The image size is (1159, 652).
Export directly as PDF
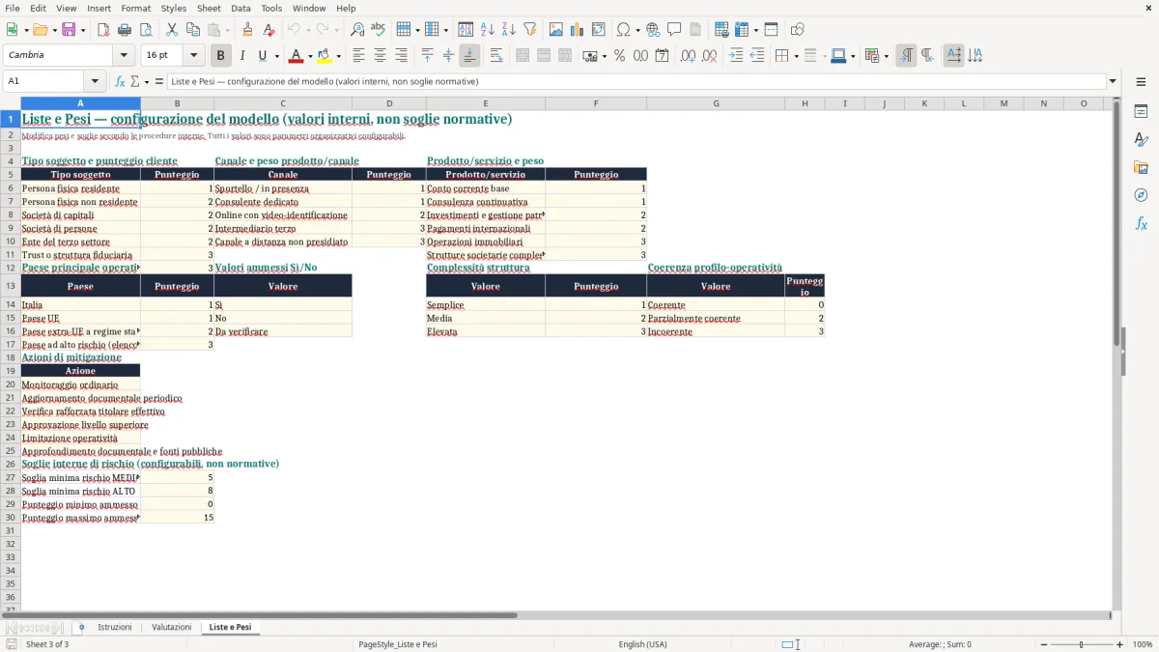[x=102, y=30]
